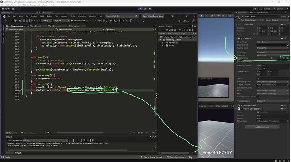This screenshot has width=291, height=162.
Task: Click Background color swatch
Action: [x=272, y=45]
